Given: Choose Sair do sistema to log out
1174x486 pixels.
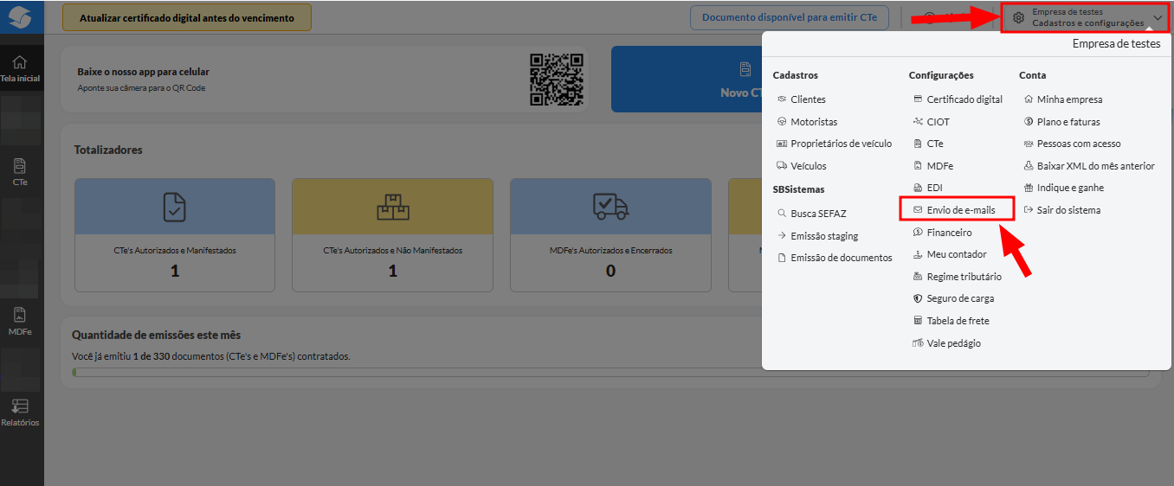Looking at the screenshot, I should [x=1068, y=210].
